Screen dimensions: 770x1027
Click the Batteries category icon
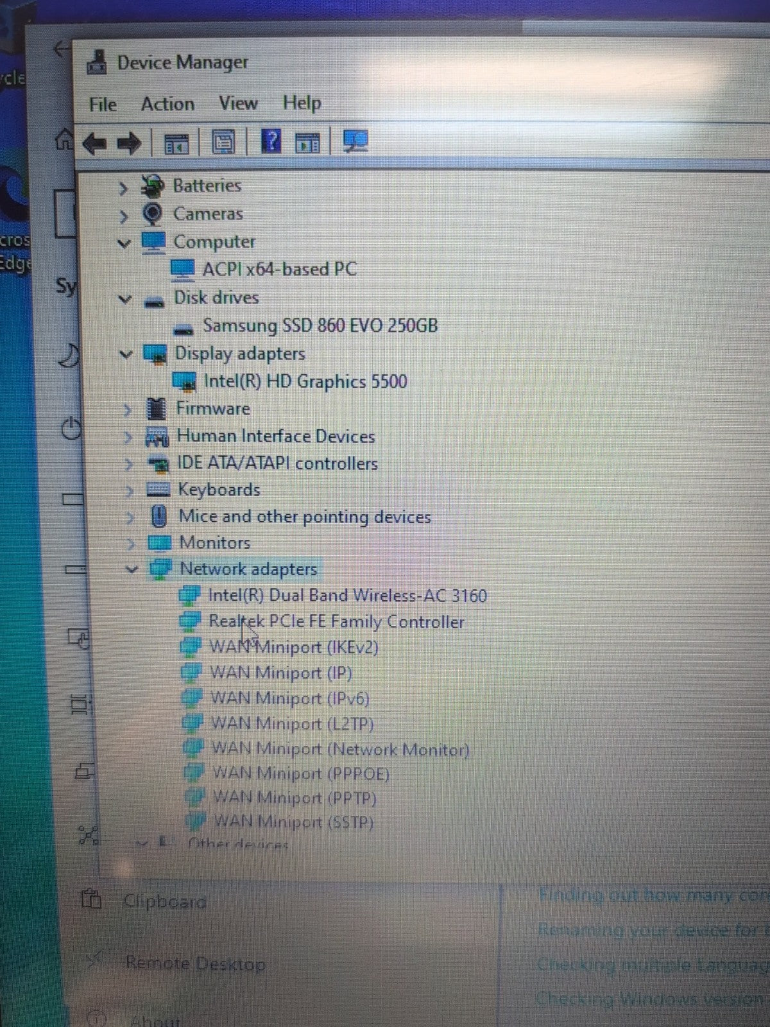(152, 186)
